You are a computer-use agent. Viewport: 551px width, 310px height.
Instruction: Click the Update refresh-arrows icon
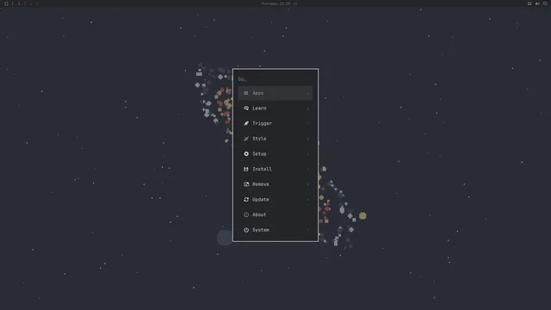[246, 200]
